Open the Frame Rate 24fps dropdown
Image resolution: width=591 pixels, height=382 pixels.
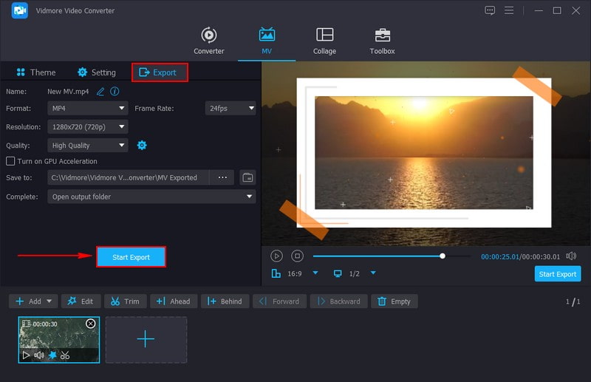230,108
